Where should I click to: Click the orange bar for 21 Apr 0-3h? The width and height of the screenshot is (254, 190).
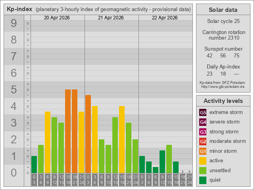88,134
